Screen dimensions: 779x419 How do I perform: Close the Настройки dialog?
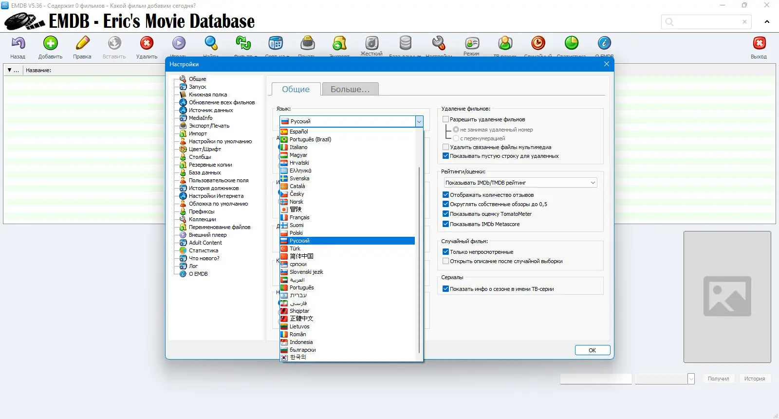tap(607, 64)
